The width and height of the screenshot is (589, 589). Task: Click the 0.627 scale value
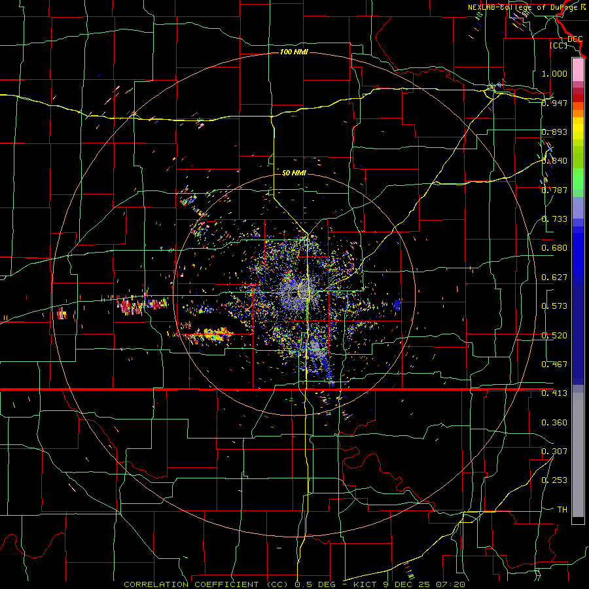coord(554,277)
